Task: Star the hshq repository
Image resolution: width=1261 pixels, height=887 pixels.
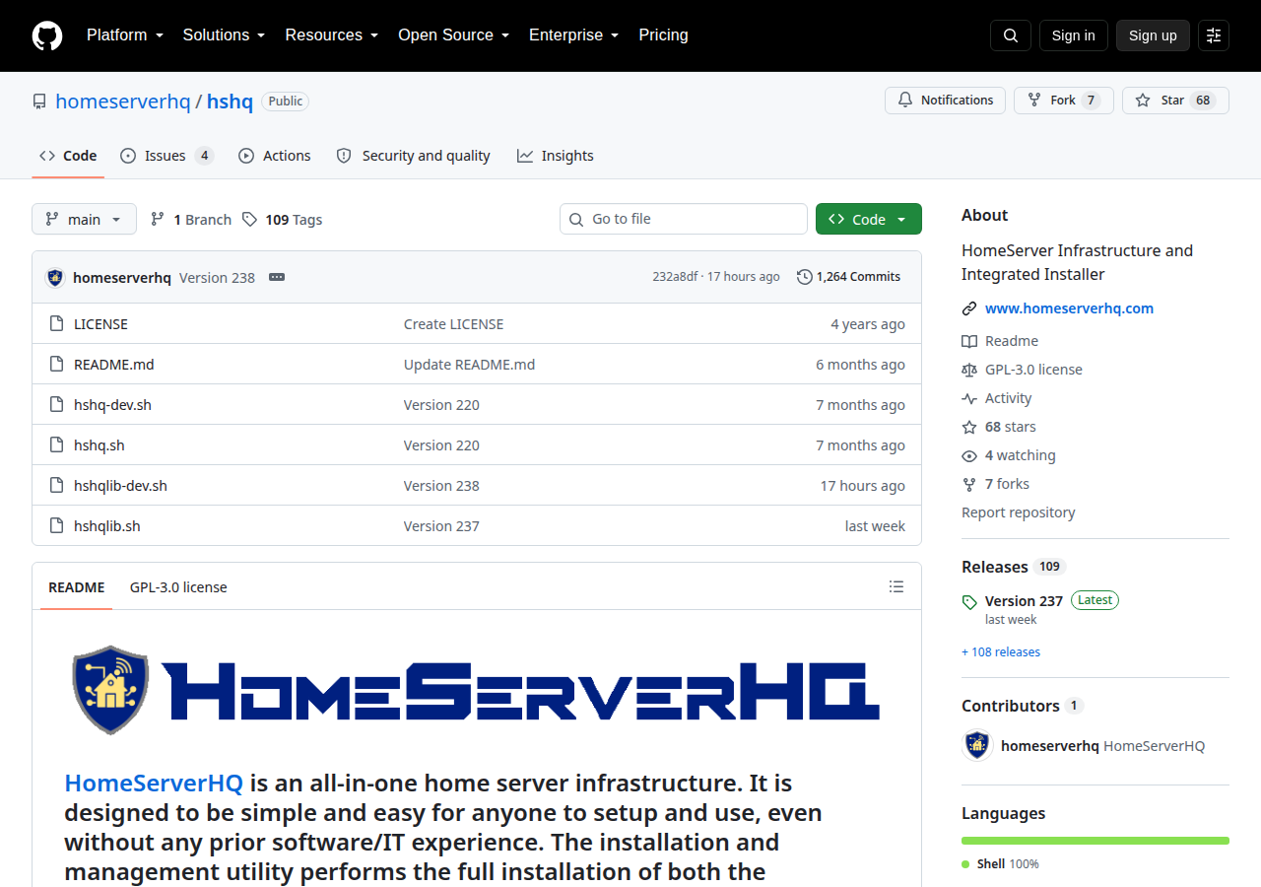Action: point(1175,101)
